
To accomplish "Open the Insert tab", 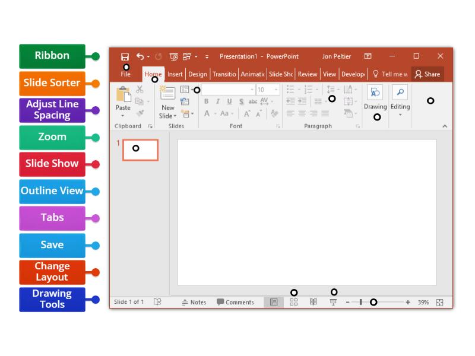I will pyautogui.click(x=175, y=74).
